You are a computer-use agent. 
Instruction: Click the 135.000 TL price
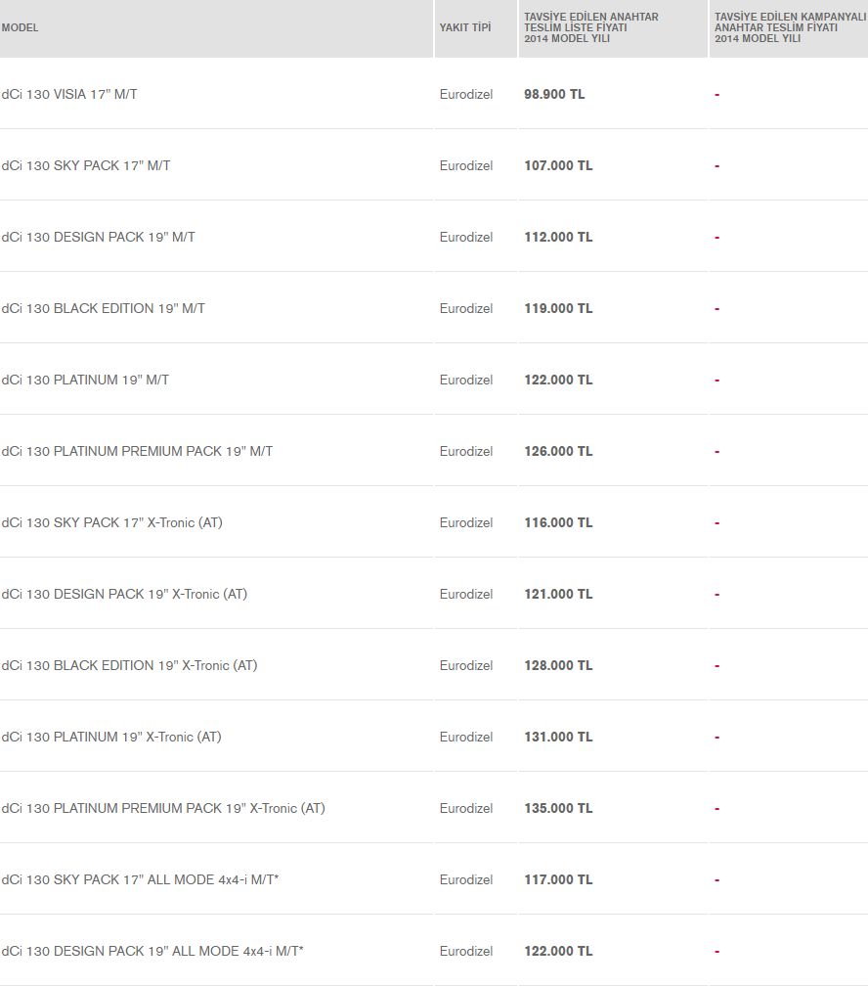click(x=558, y=808)
